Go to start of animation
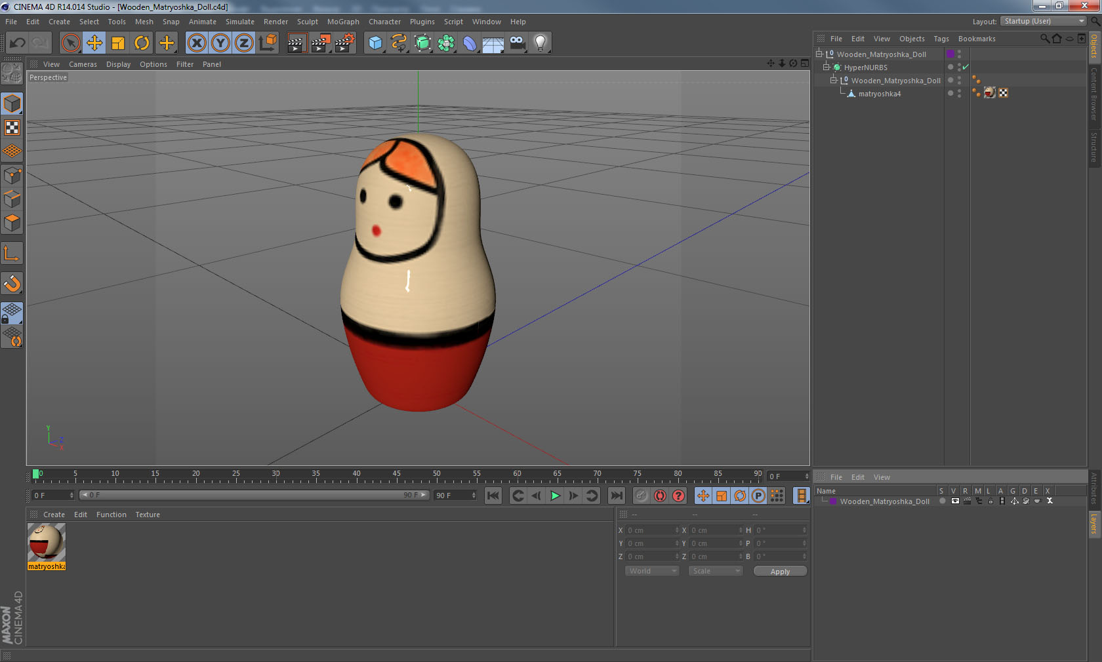The width and height of the screenshot is (1102, 662). click(493, 496)
